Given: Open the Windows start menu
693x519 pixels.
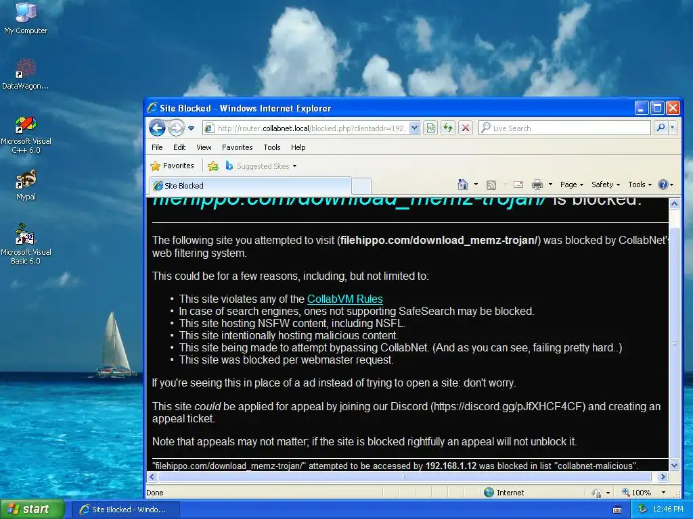Looking at the screenshot, I should (x=32, y=510).
